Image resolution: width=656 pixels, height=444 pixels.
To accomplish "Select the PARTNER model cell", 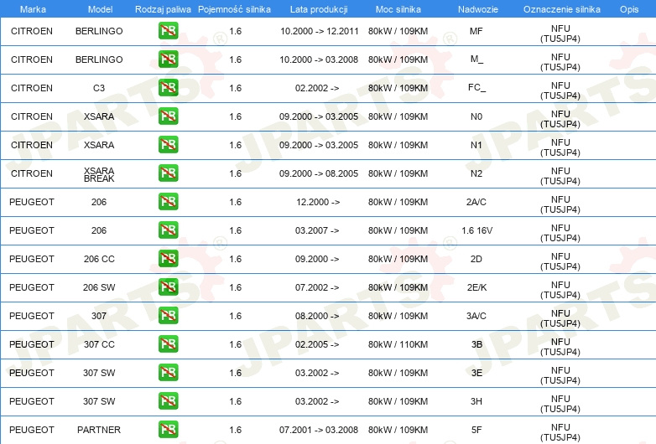I will click(x=99, y=430).
